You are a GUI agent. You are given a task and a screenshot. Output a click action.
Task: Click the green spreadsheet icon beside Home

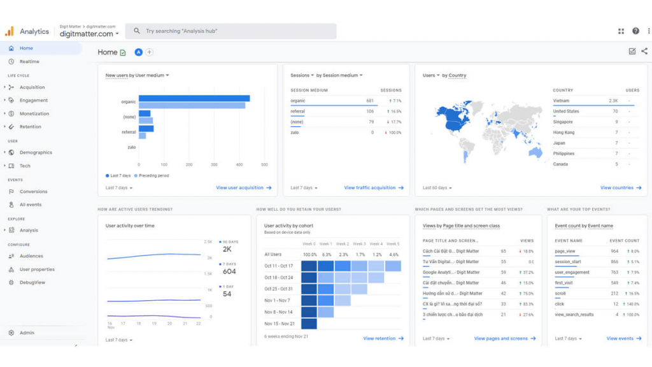click(122, 52)
